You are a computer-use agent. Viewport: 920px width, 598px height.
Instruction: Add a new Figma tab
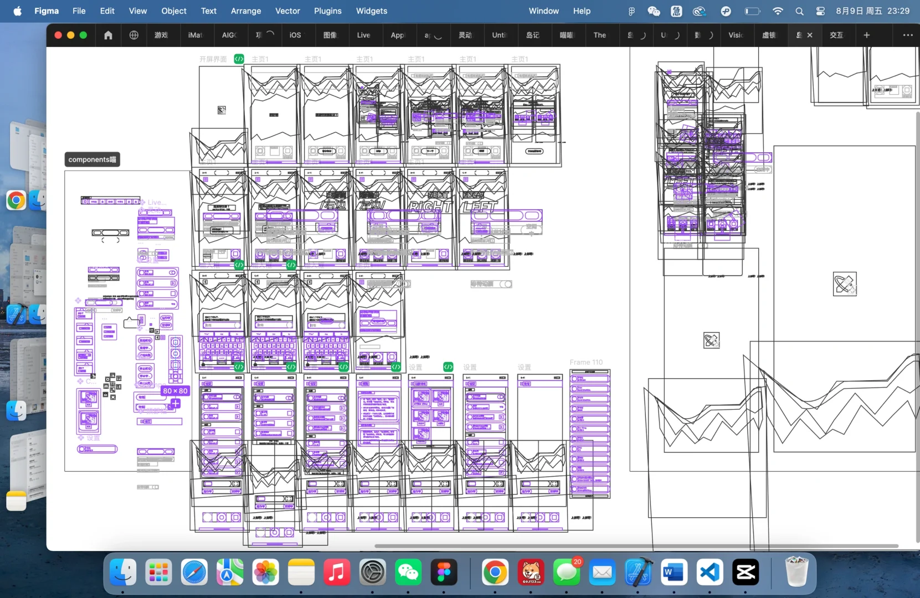click(x=867, y=35)
